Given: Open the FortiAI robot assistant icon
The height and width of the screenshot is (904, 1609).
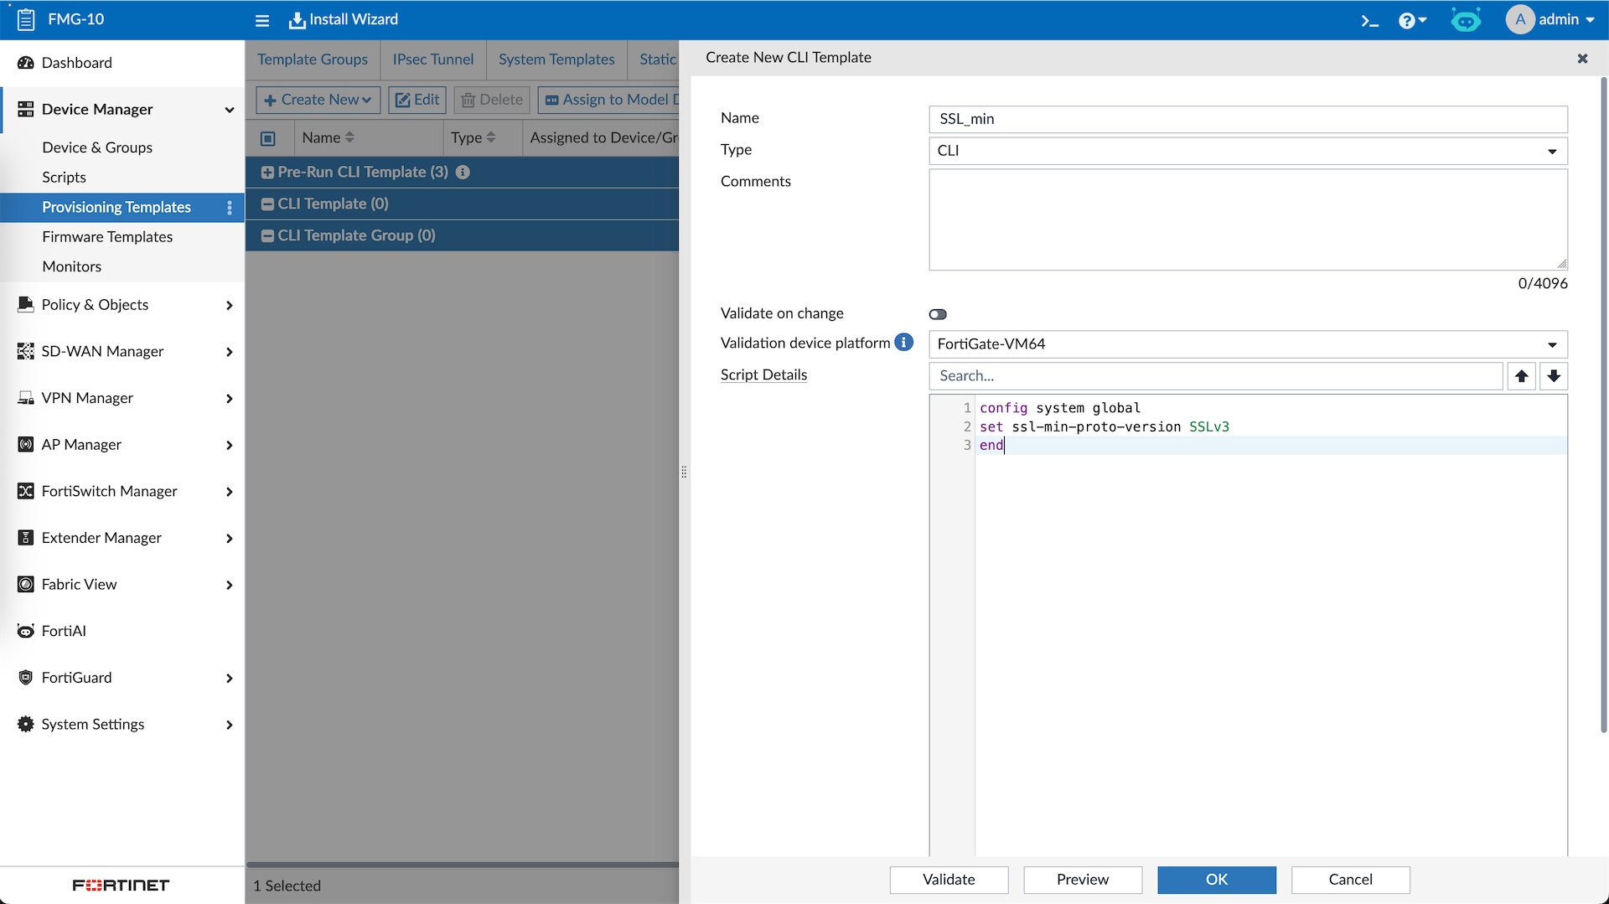Looking at the screenshot, I should coord(1466,20).
